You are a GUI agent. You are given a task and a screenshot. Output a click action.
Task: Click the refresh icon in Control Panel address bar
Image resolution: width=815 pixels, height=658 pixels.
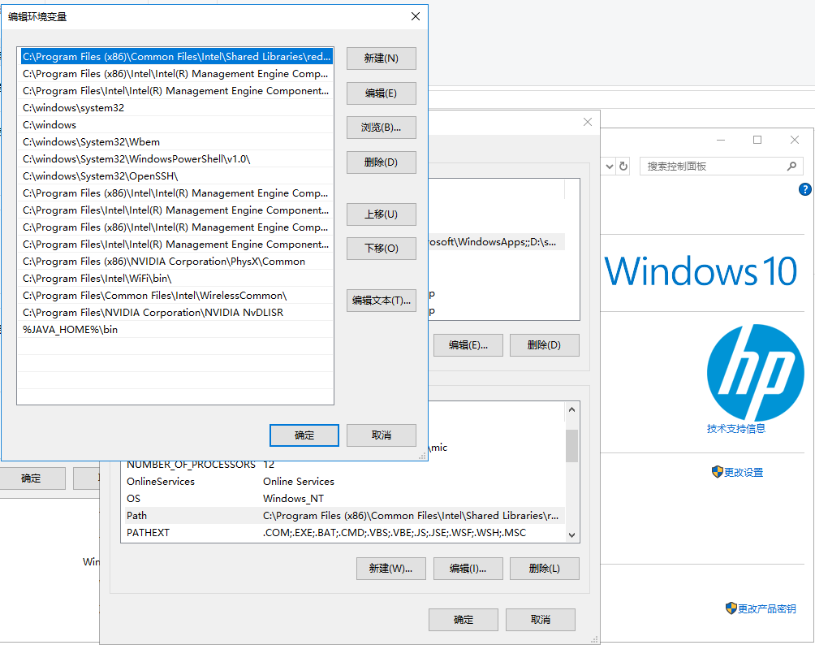click(623, 167)
